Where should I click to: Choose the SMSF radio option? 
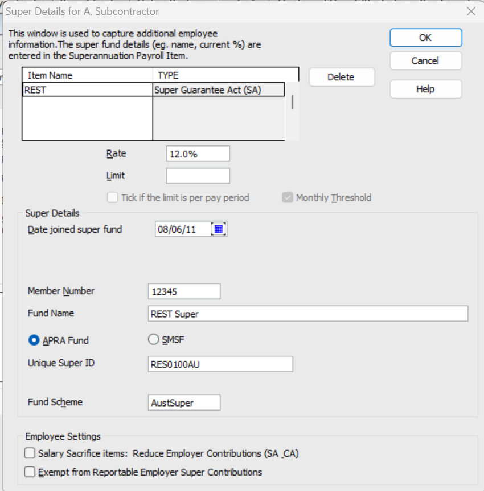click(154, 339)
